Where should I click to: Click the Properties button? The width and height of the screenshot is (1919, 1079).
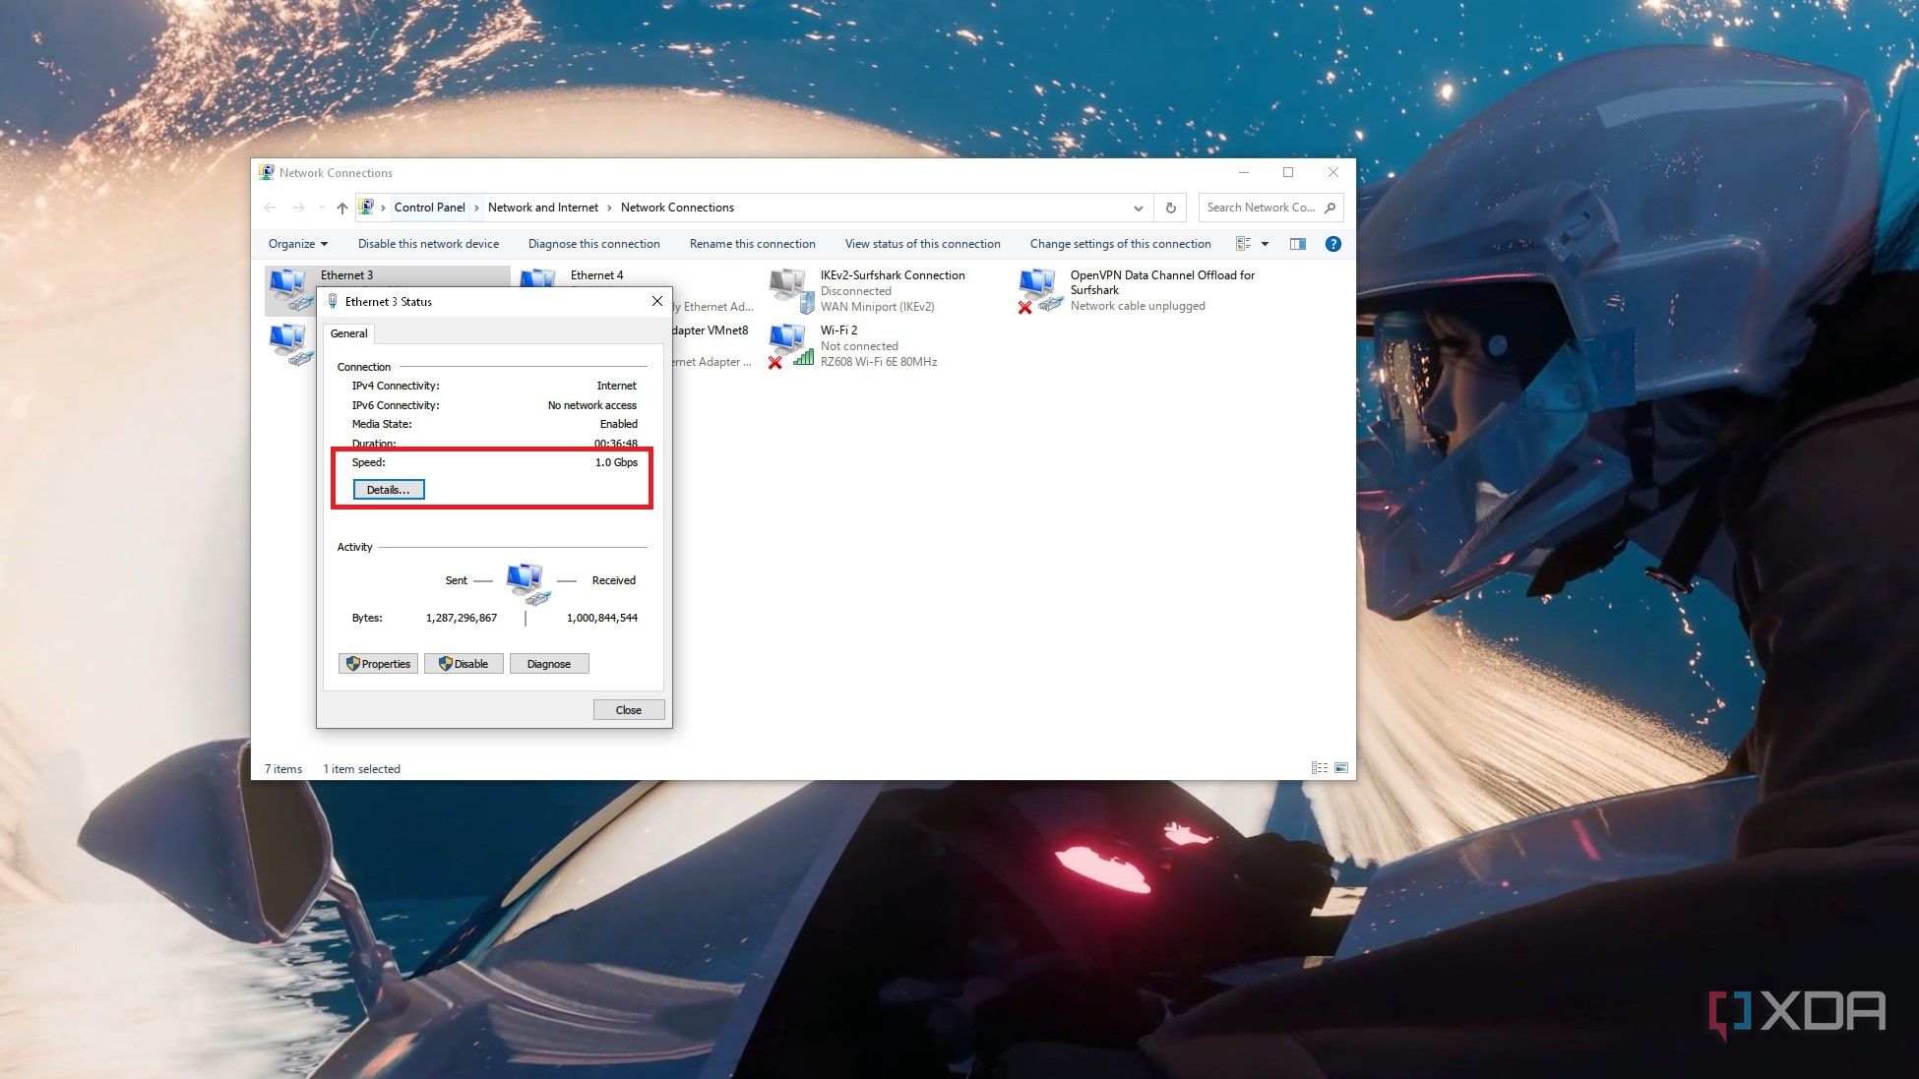[378, 664]
